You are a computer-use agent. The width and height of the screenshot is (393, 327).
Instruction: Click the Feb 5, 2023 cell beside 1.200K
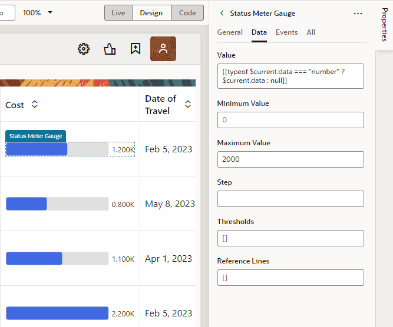169,149
